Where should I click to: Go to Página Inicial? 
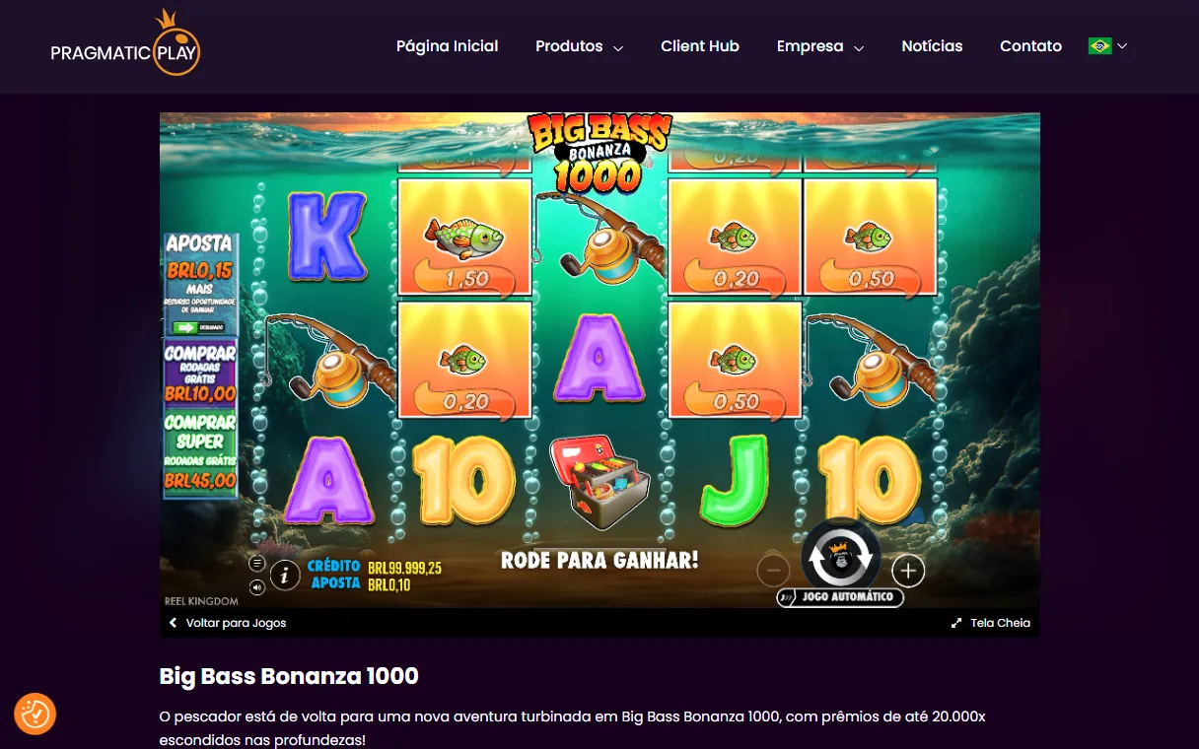[x=447, y=46]
